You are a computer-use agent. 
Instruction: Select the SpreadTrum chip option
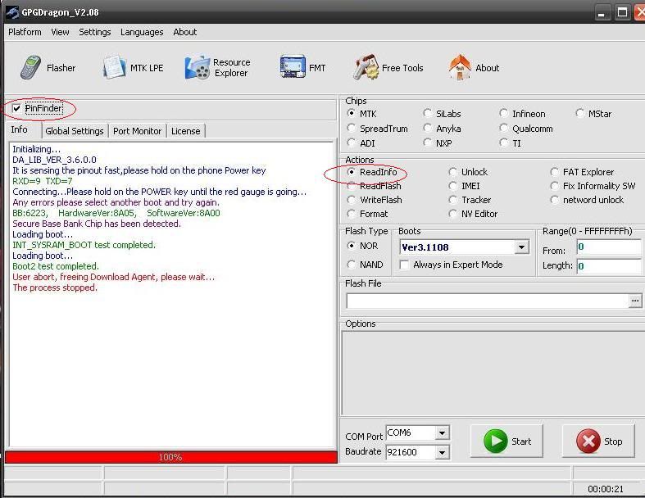coord(352,129)
